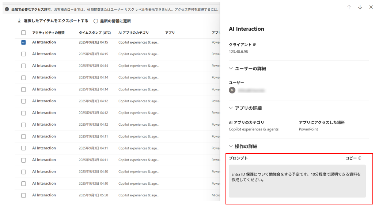
Task: Click the up arrow for previous item
Action: (x=349, y=7)
